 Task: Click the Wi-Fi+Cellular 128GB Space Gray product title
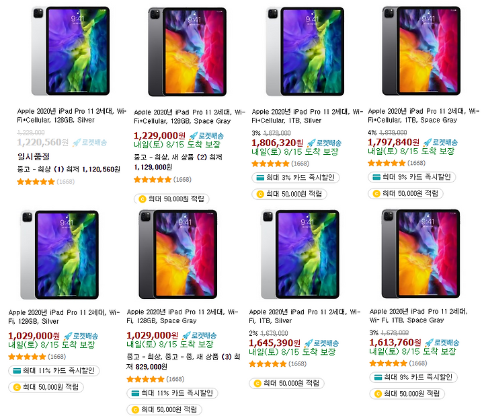(x=189, y=116)
